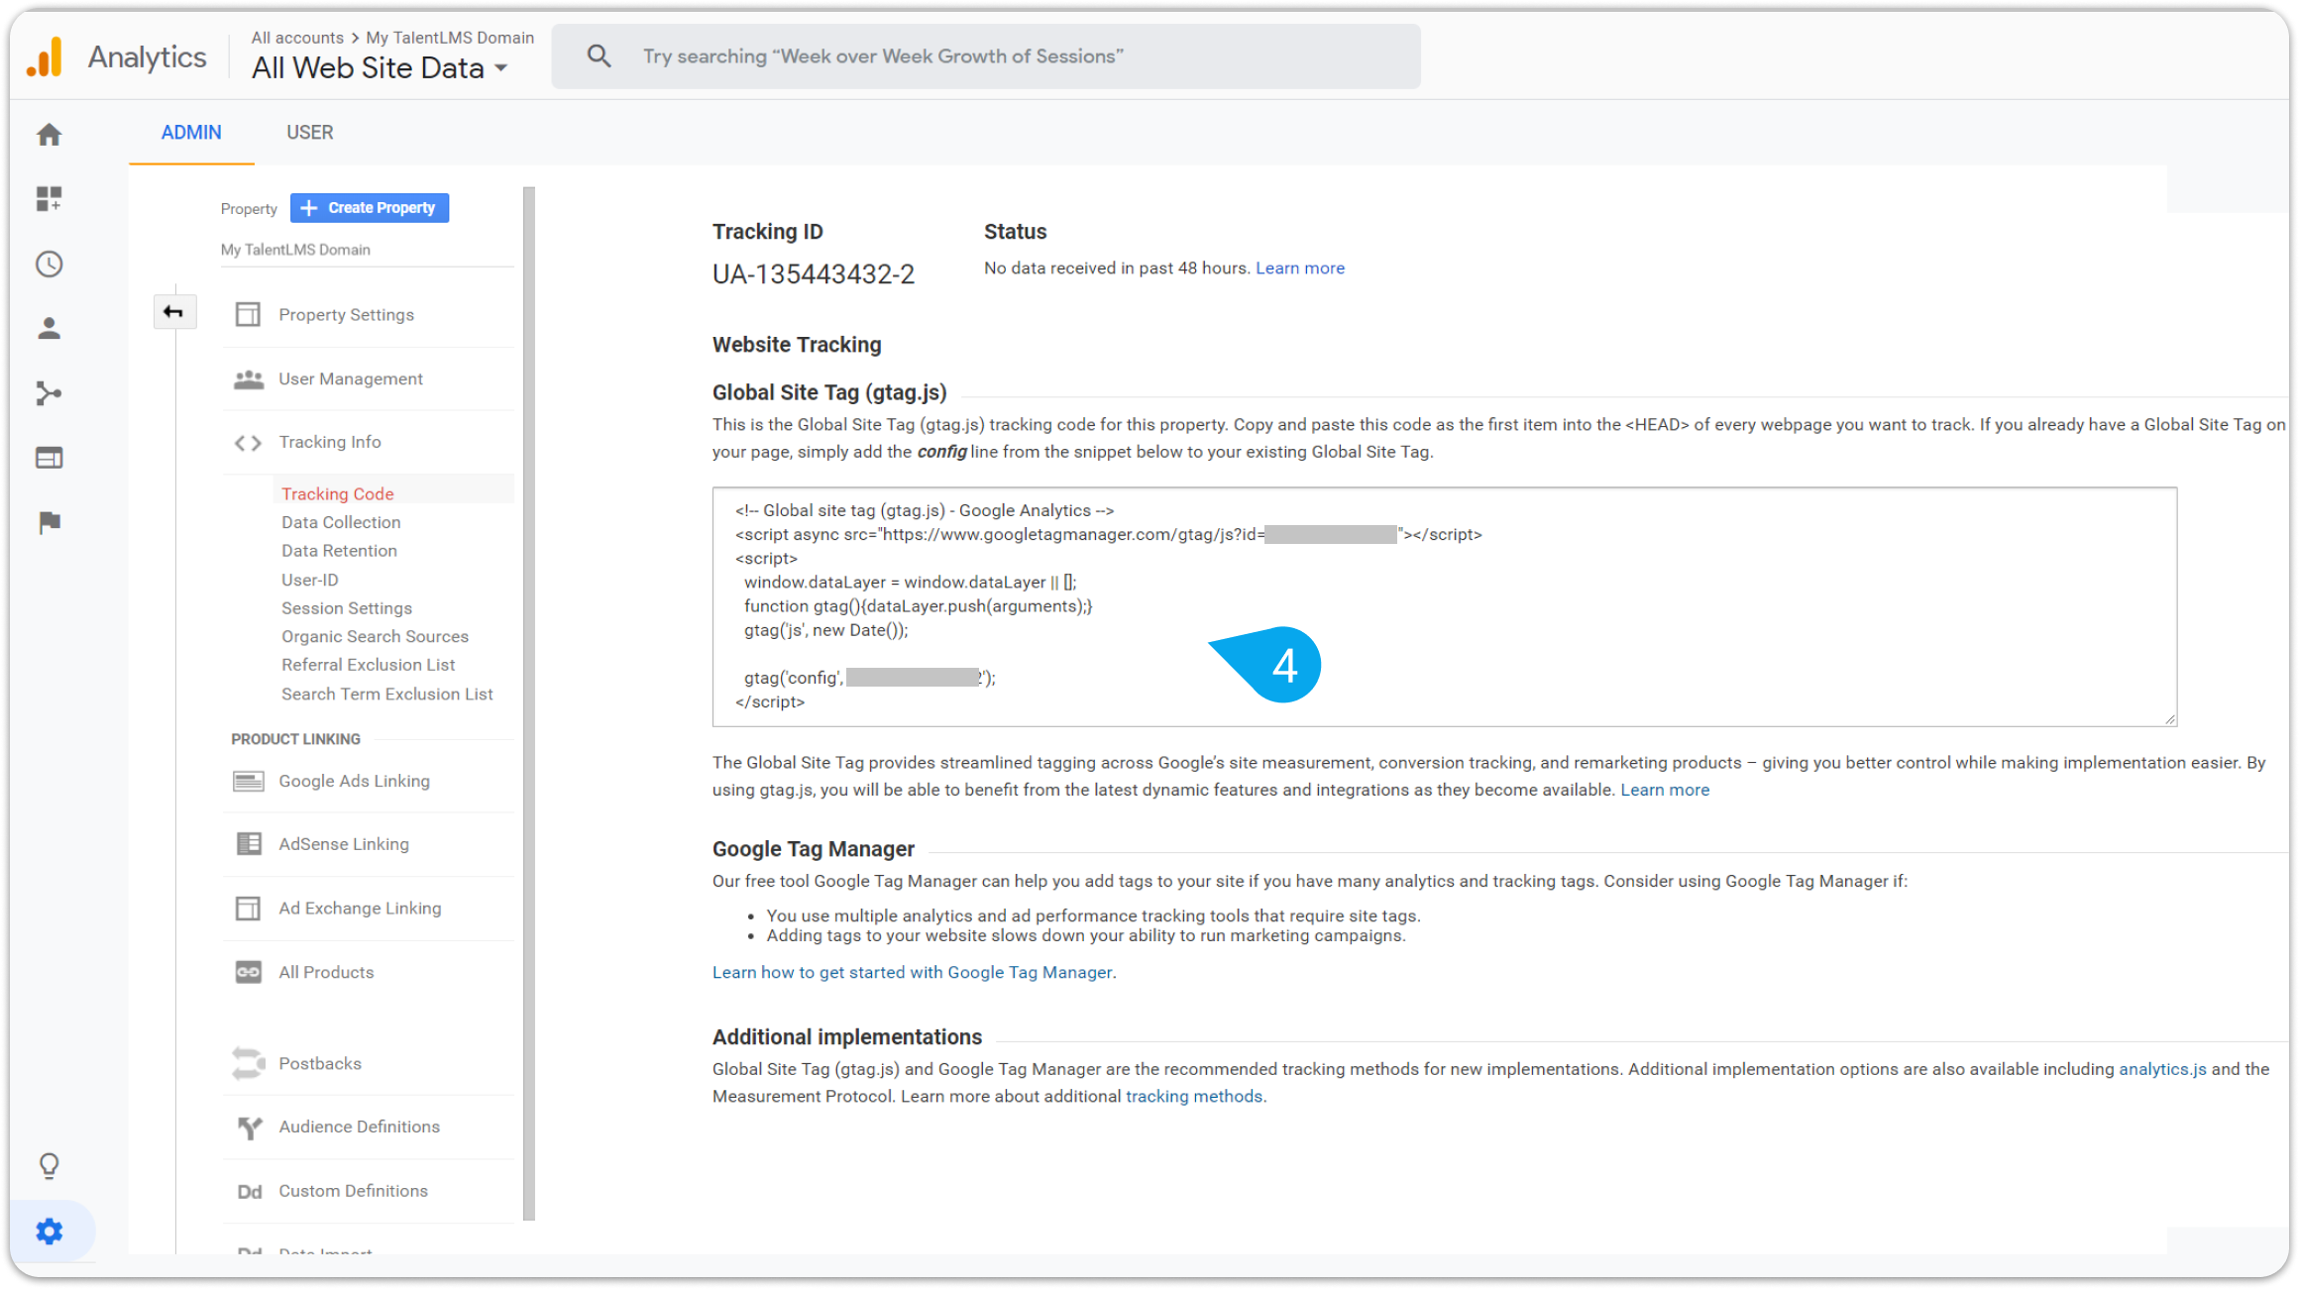Open the Customization dashboard icon

coord(49,198)
